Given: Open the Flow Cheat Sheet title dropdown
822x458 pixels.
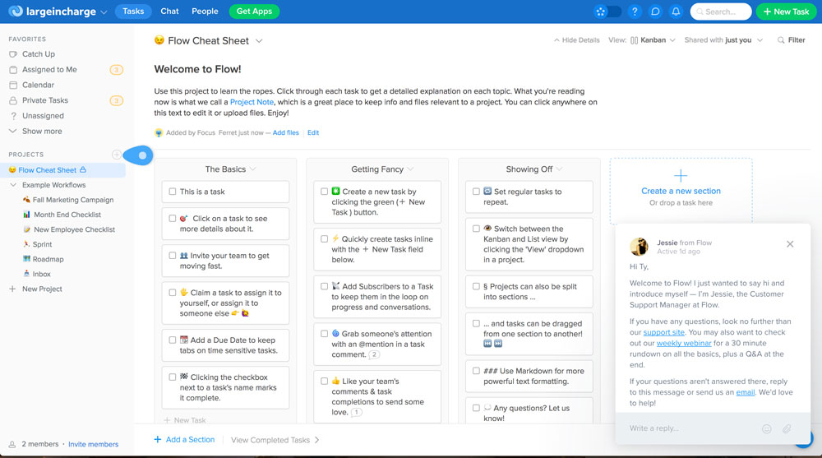Looking at the screenshot, I should coord(259,41).
